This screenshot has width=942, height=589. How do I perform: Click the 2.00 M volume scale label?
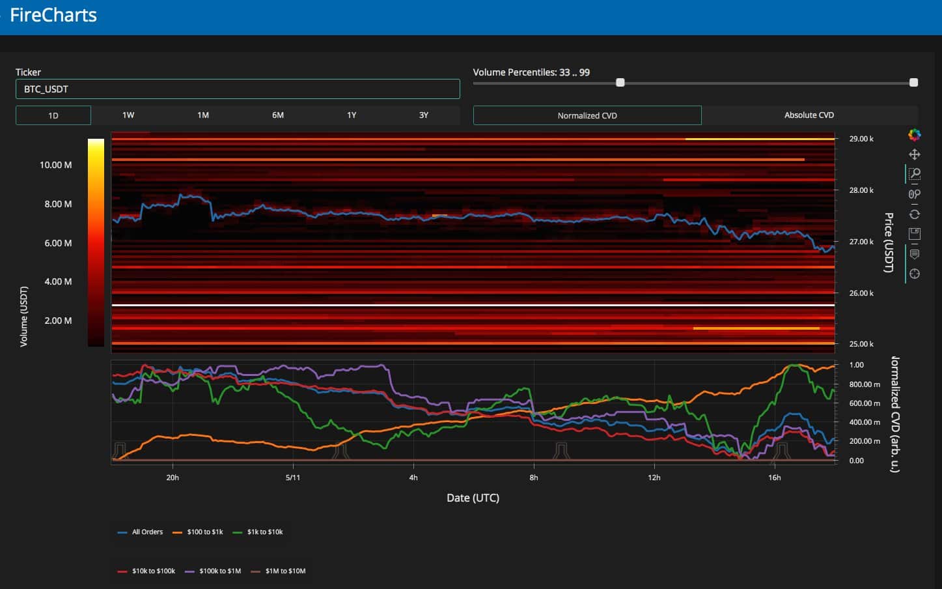[58, 321]
